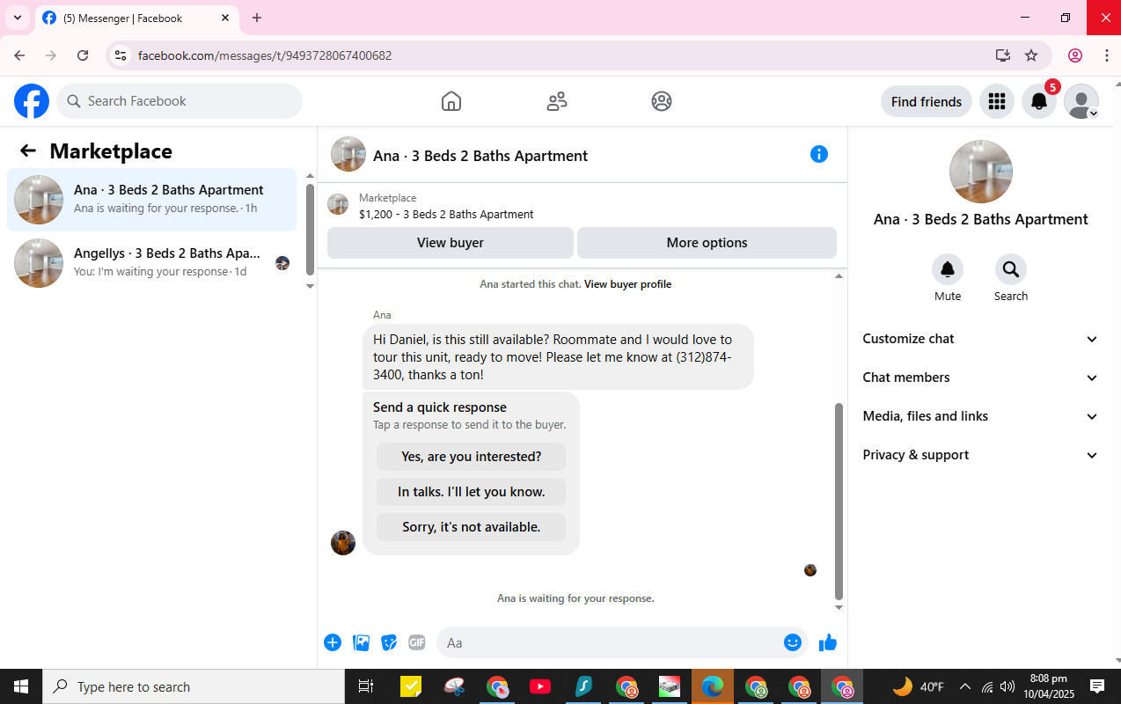This screenshot has width=1121, height=704.
Task: Send quick response 'Sorry, it's not available.'
Action: click(x=472, y=527)
